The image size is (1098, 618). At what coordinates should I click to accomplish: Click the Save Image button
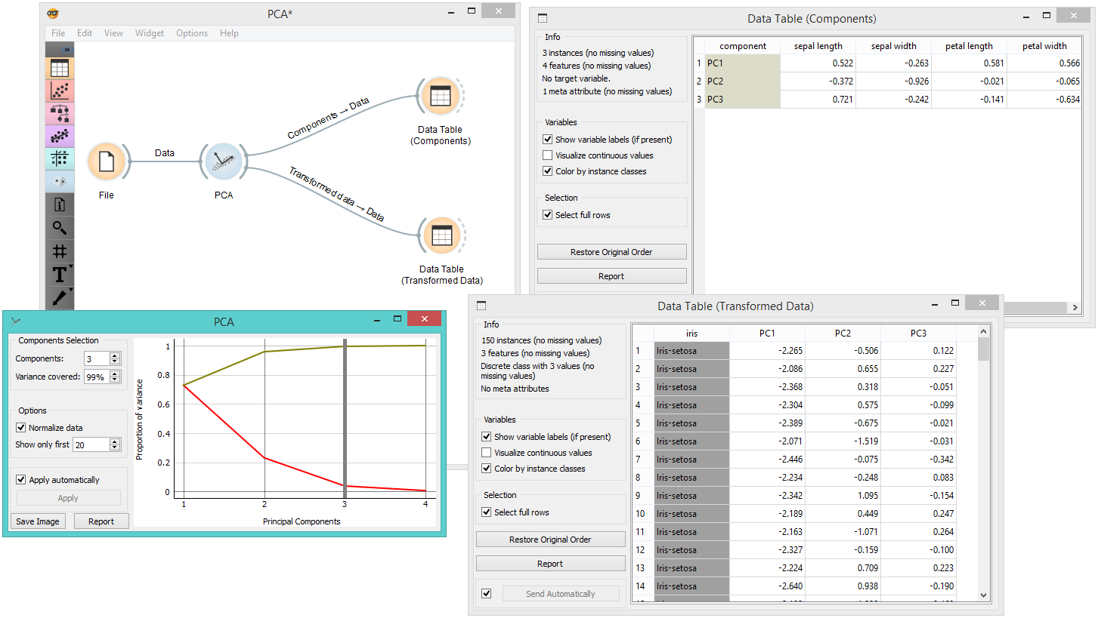[38, 521]
